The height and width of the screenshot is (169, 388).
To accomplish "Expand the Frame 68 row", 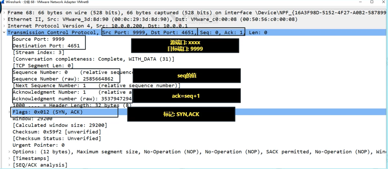I will [4, 13].
